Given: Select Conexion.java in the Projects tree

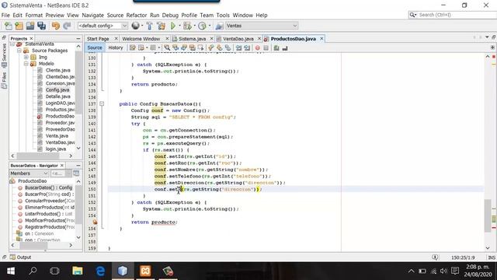Looking at the screenshot, I should 61,83.
